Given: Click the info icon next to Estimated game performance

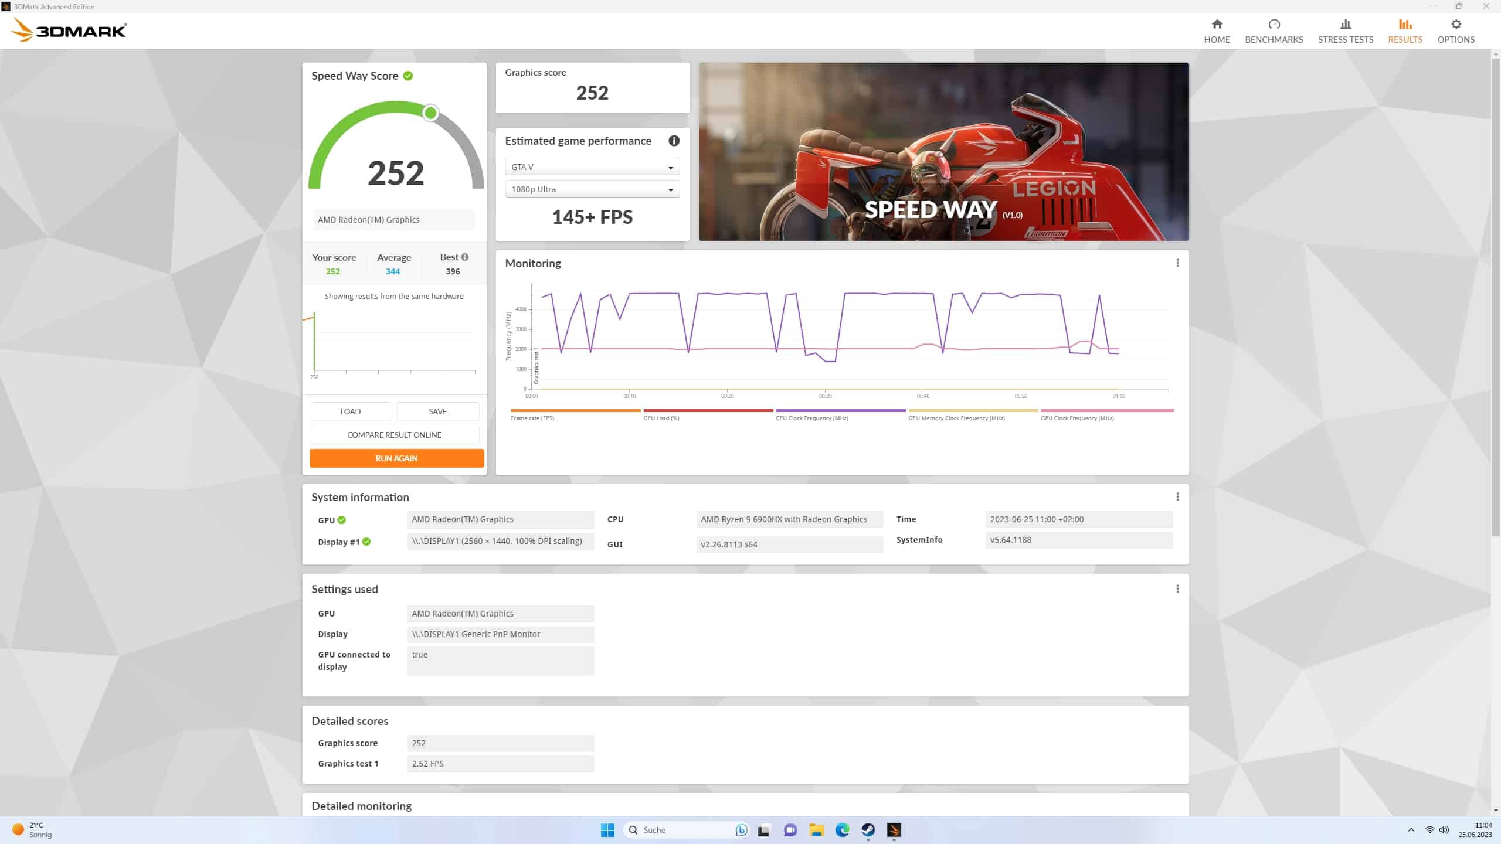Looking at the screenshot, I should pyautogui.click(x=674, y=141).
